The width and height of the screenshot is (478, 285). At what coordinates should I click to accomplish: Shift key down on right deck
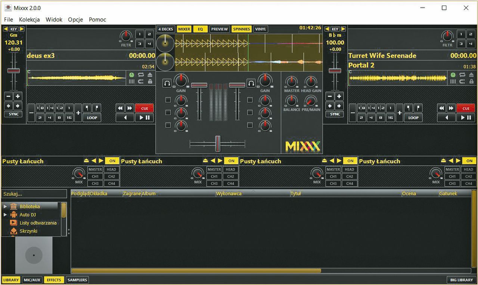pos(327,29)
